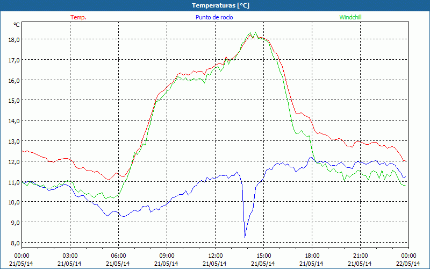The image size is (430, 269).
Task: Click the 22/05/14 date label
Action: click(408, 264)
